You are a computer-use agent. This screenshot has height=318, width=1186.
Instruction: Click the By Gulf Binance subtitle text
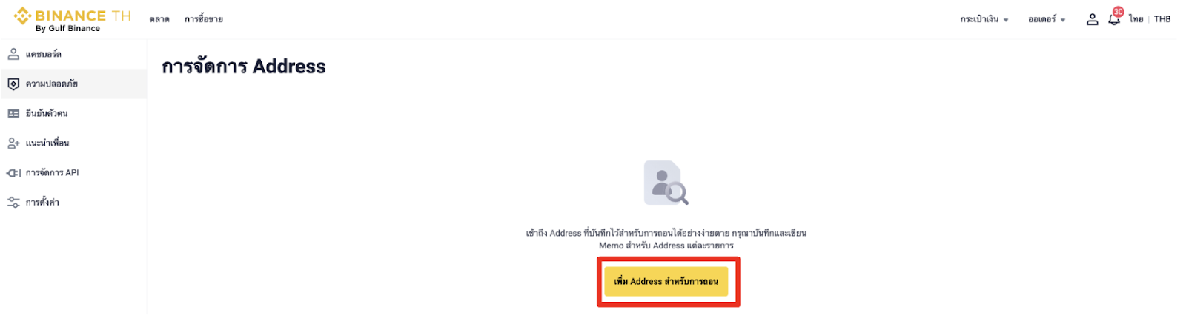(x=67, y=28)
